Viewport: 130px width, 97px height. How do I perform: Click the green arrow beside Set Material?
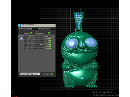click(52, 74)
